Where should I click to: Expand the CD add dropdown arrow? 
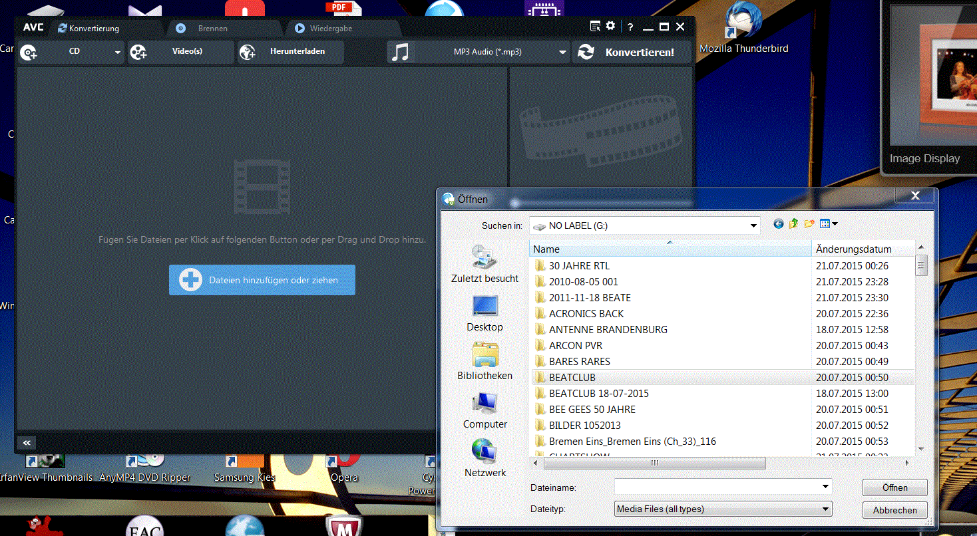click(118, 52)
